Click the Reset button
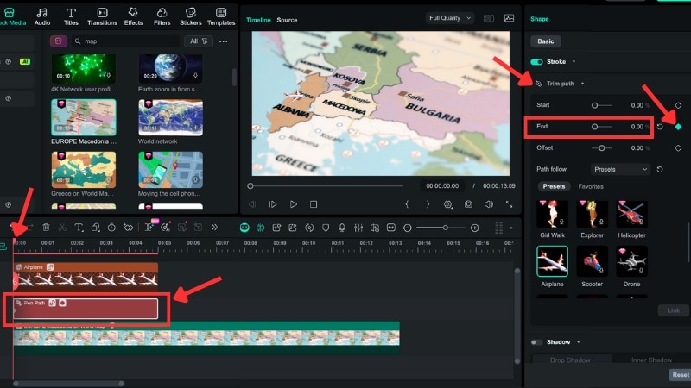The height and width of the screenshot is (388, 691). [x=680, y=375]
